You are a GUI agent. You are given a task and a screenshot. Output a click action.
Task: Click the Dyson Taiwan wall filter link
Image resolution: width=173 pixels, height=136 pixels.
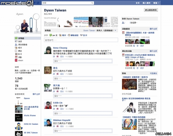pyautogui.click(x=89, y=31)
